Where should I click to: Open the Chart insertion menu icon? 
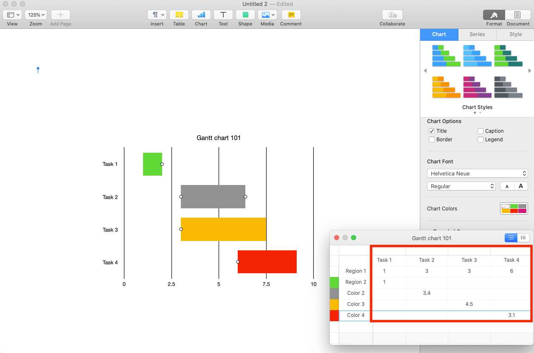coord(201,15)
